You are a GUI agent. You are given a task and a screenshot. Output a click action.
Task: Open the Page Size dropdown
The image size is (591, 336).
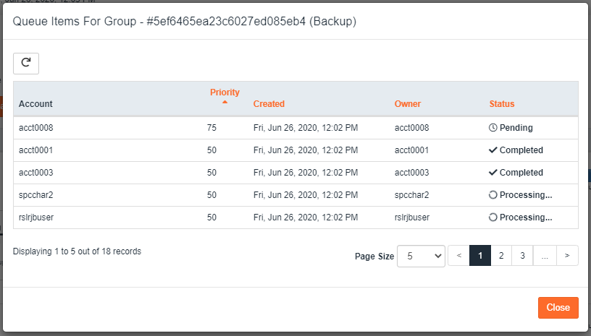click(x=421, y=256)
